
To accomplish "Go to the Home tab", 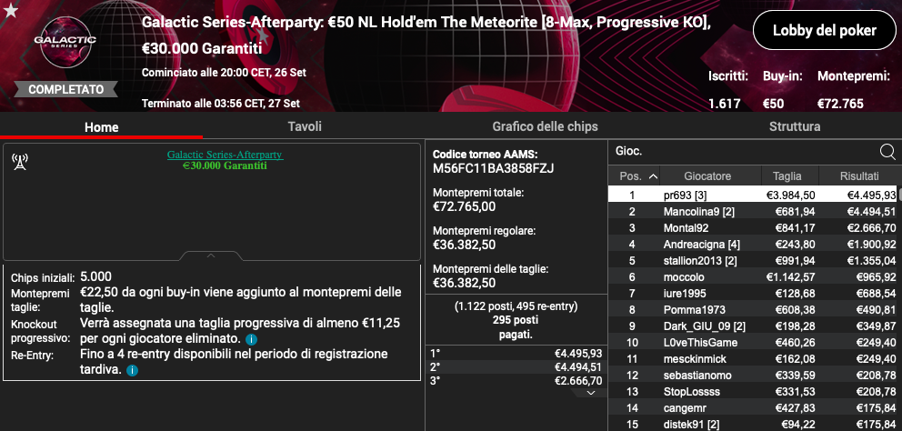I will tap(101, 127).
